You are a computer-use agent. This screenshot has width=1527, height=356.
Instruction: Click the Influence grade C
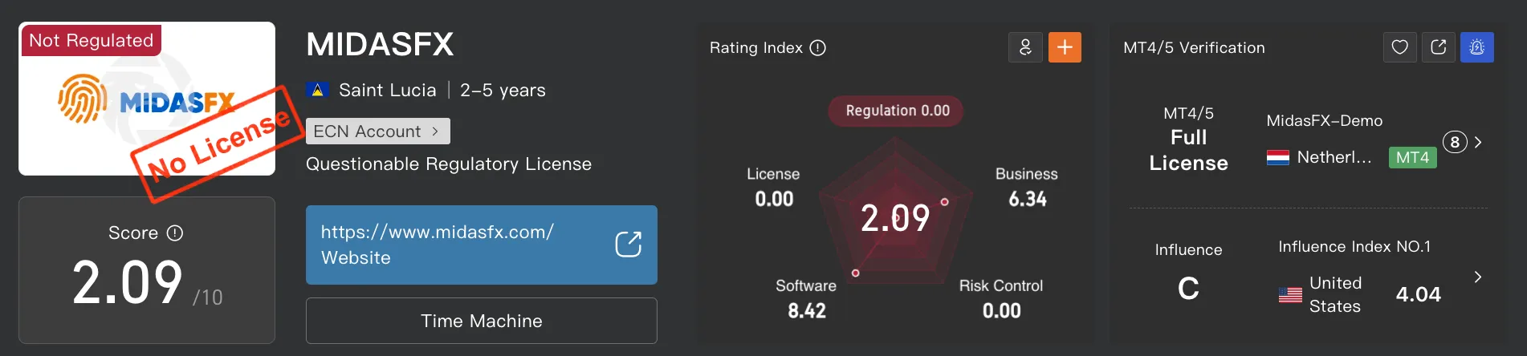1188,288
